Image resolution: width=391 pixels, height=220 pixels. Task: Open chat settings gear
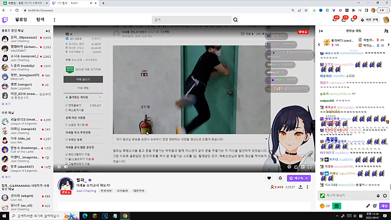coord(374,206)
